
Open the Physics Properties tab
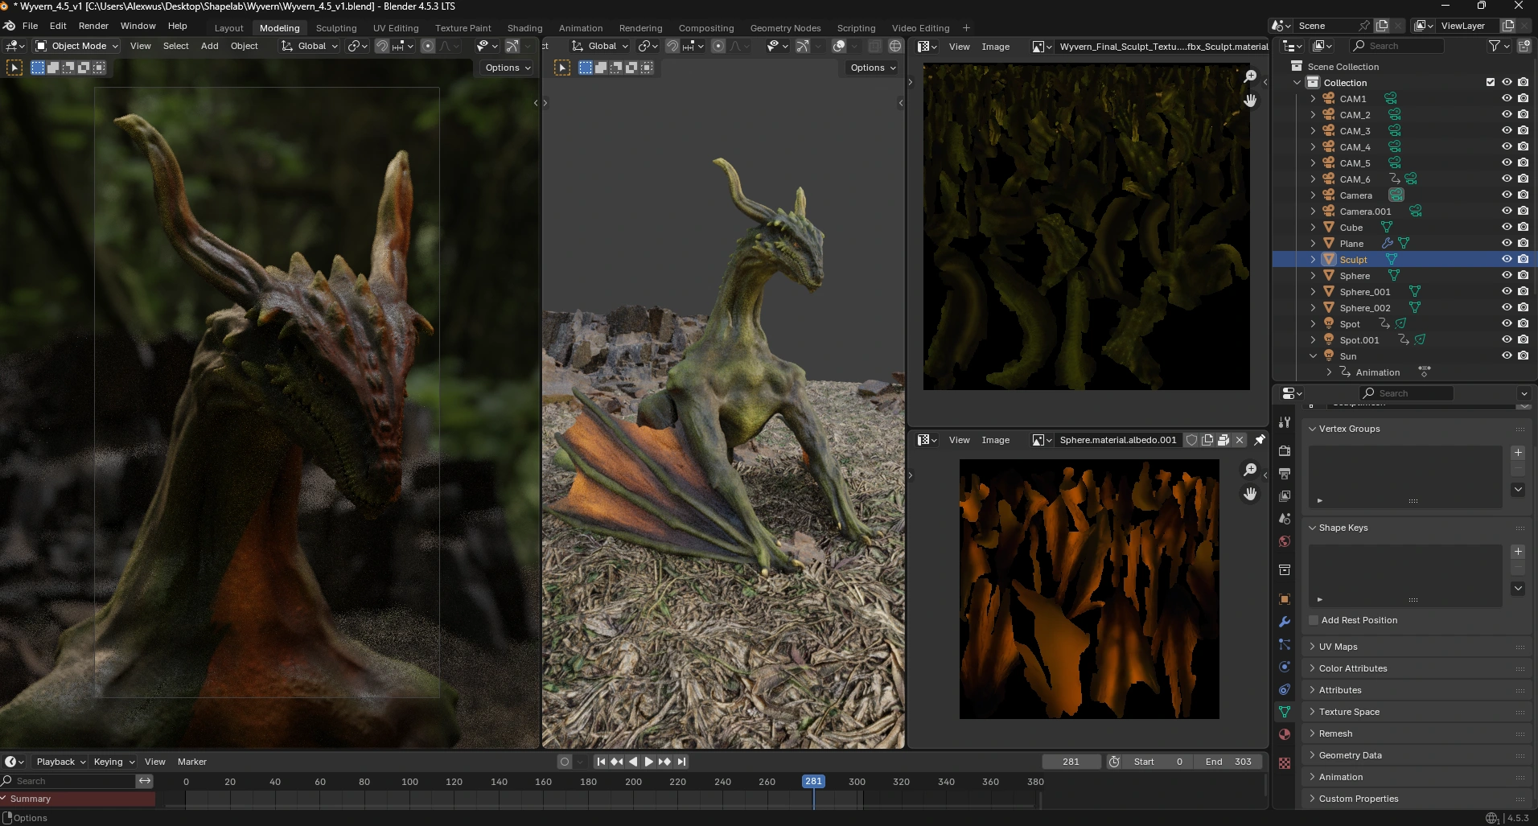coord(1285,664)
